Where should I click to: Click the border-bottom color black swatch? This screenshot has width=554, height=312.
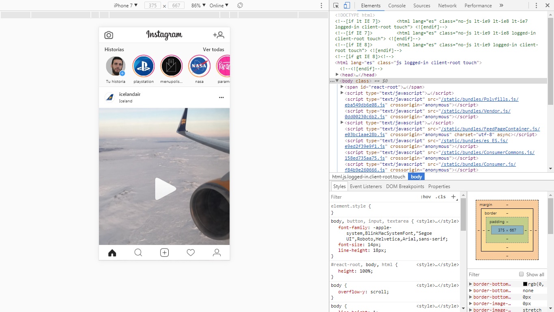tap(525, 284)
